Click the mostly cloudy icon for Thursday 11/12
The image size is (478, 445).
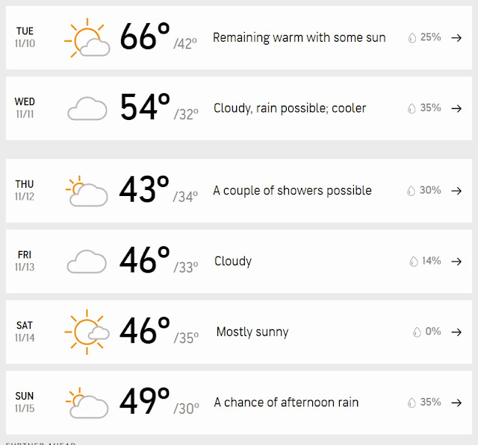87,191
